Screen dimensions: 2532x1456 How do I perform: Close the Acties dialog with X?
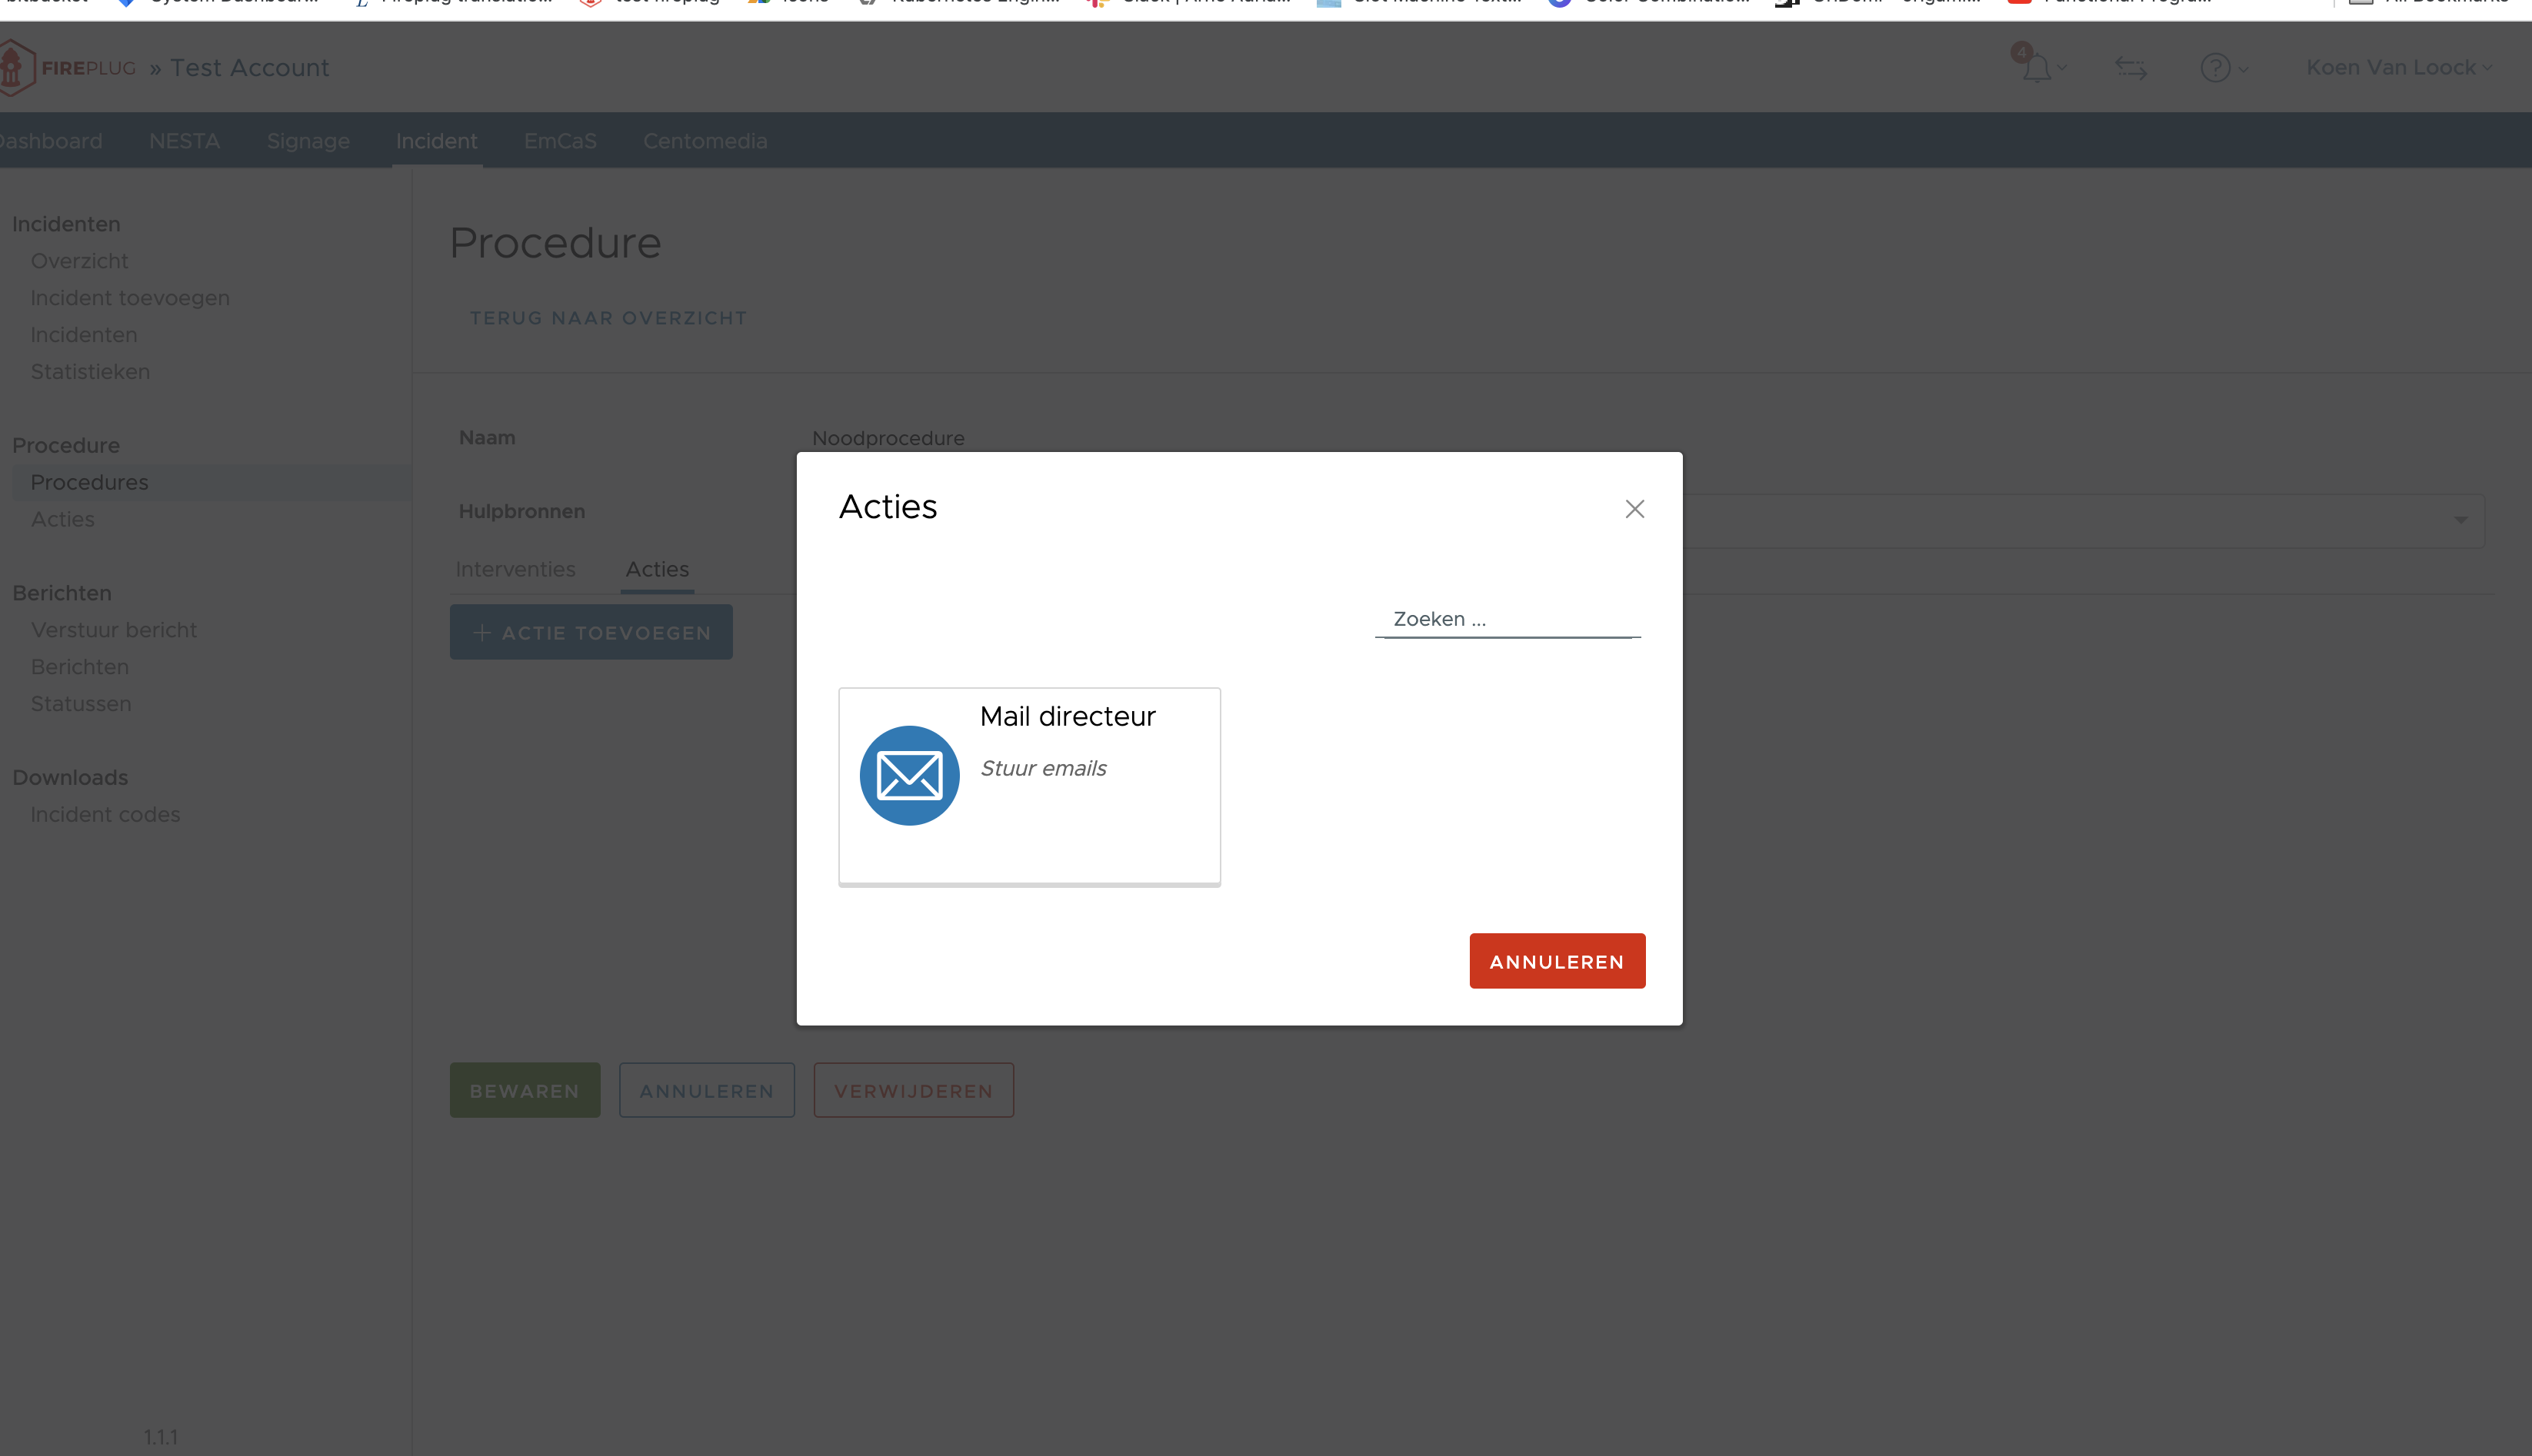(x=1634, y=509)
